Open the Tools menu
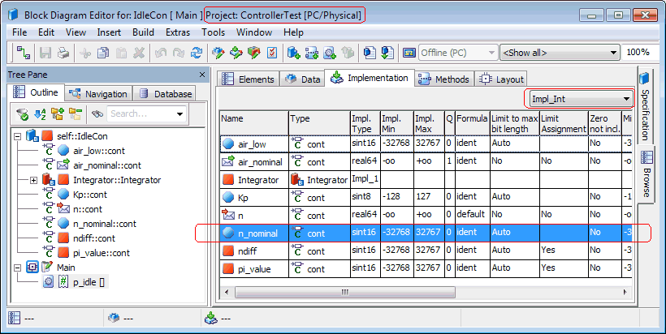This screenshot has width=666, height=334. click(x=214, y=32)
